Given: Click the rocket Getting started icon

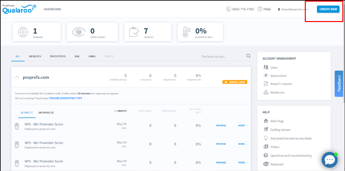Looking at the screenshot, I should [x=266, y=130].
